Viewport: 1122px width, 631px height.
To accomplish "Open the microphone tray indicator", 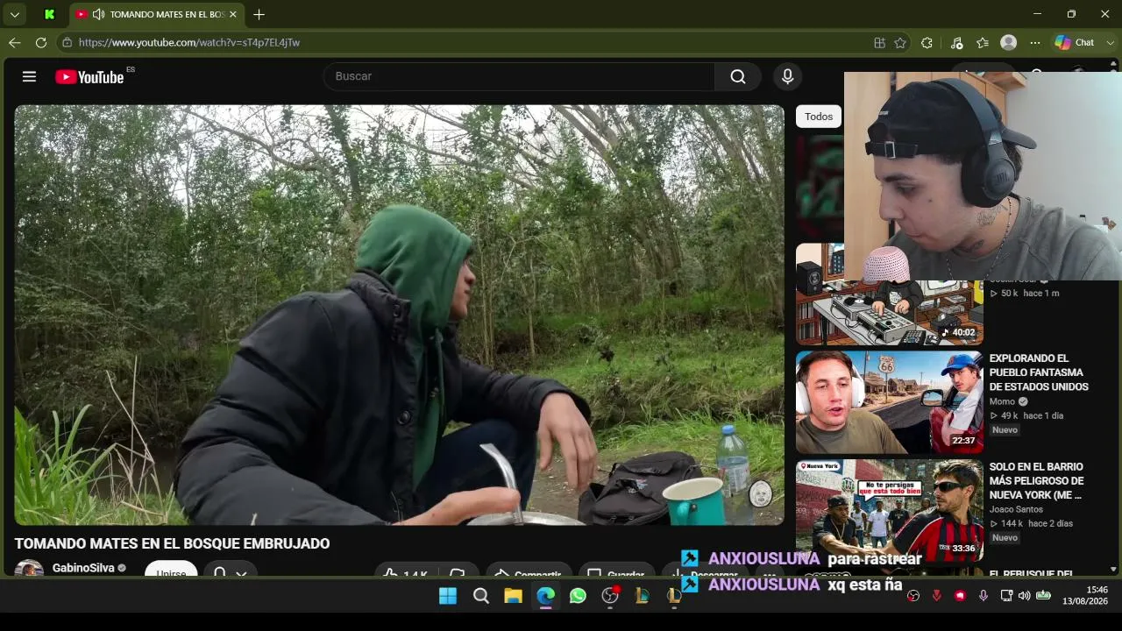I will click(984, 596).
